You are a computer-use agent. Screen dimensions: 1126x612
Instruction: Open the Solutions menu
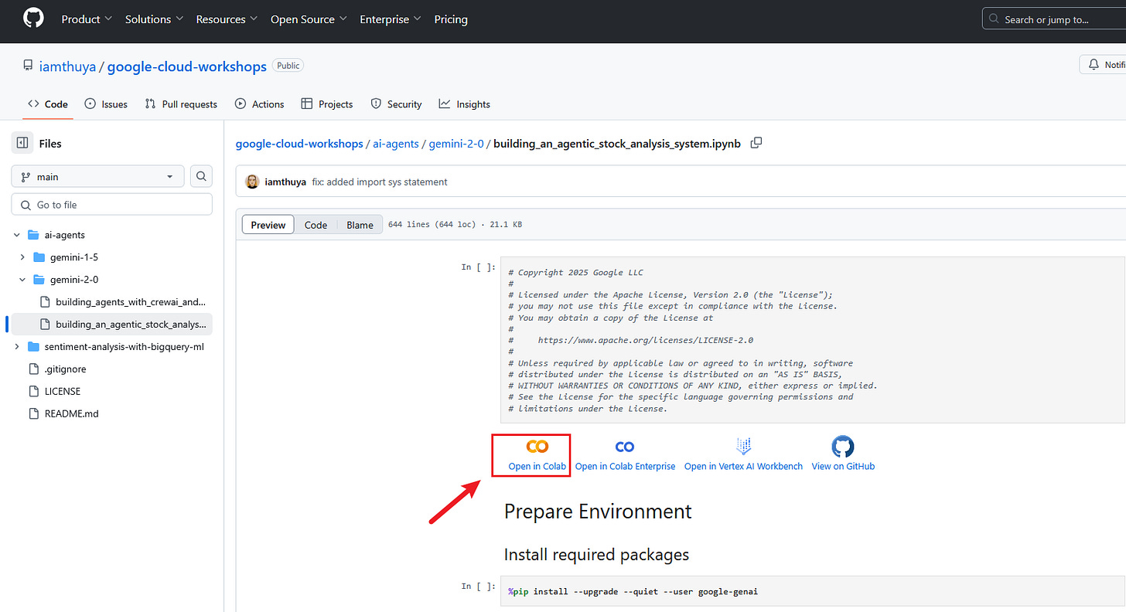click(x=154, y=19)
